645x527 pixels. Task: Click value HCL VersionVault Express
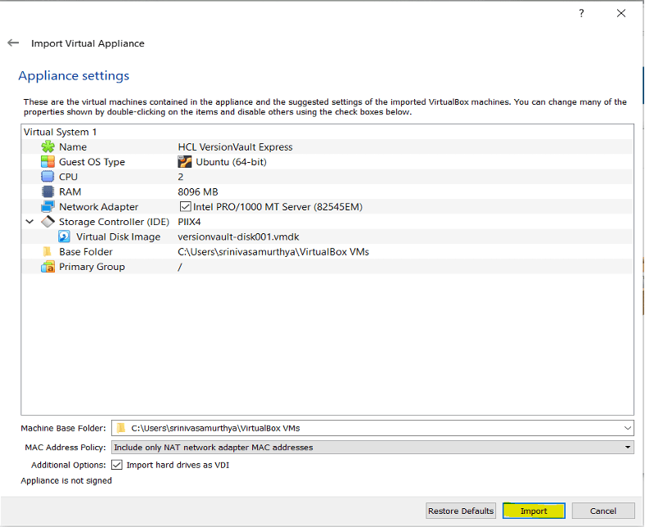[x=235, y=146]
